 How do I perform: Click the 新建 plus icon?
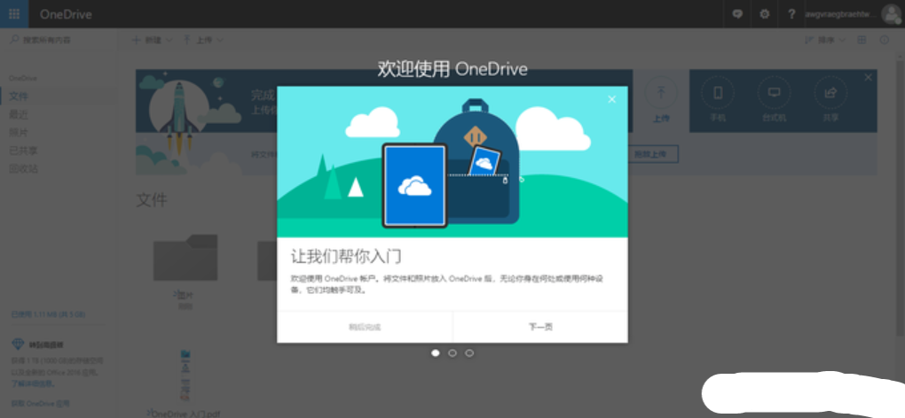click(137, 40)
